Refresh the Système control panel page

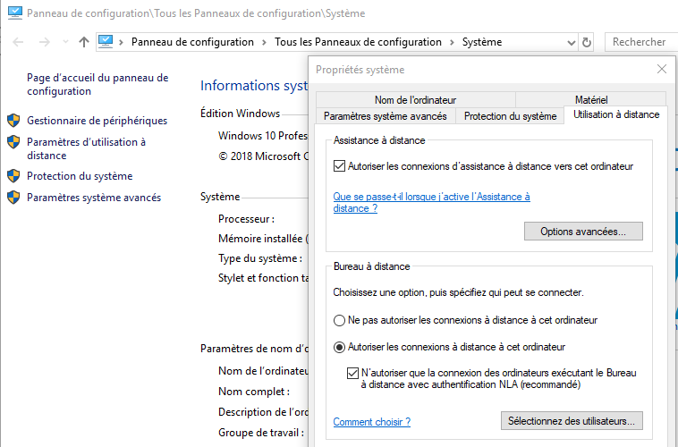[587, 42]
